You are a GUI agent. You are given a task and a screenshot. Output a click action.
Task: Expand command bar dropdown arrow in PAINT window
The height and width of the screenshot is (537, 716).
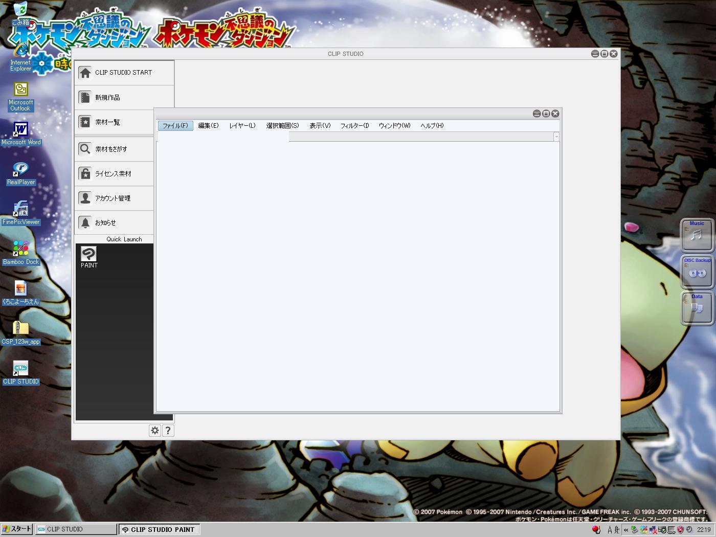pyautogui.click(x=556, y=137)
